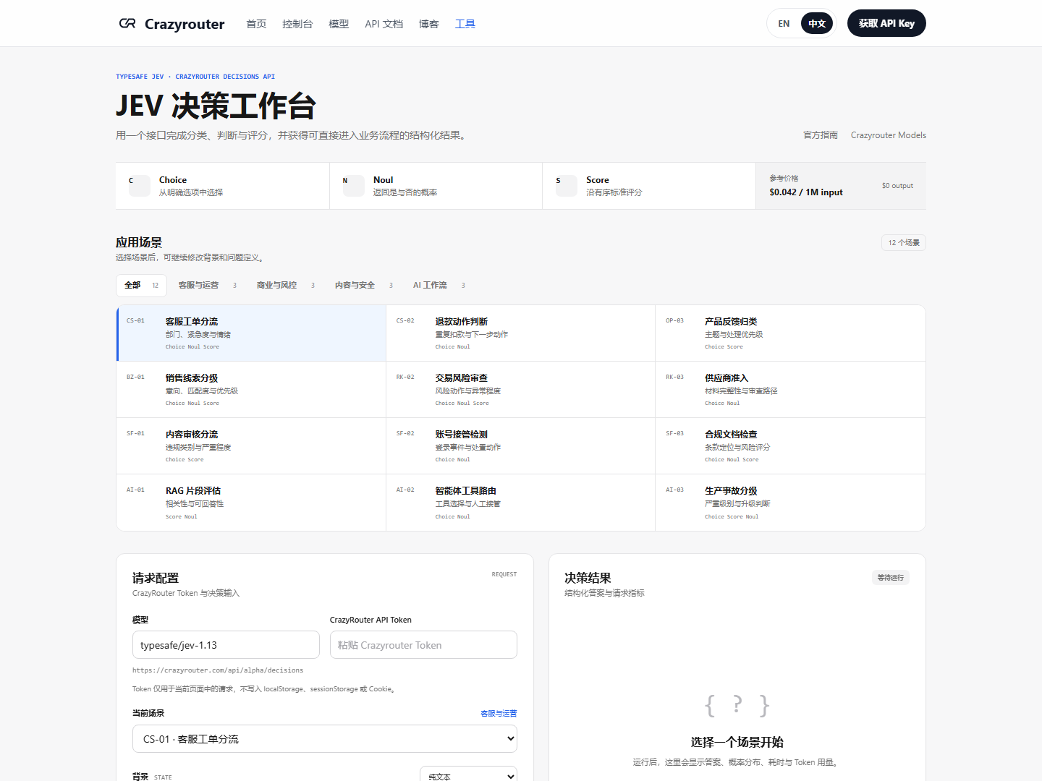Click the 客服与运营 link above scenario dropdown
The width and height of the screenshot is (1042, 781).
point(499,714)
